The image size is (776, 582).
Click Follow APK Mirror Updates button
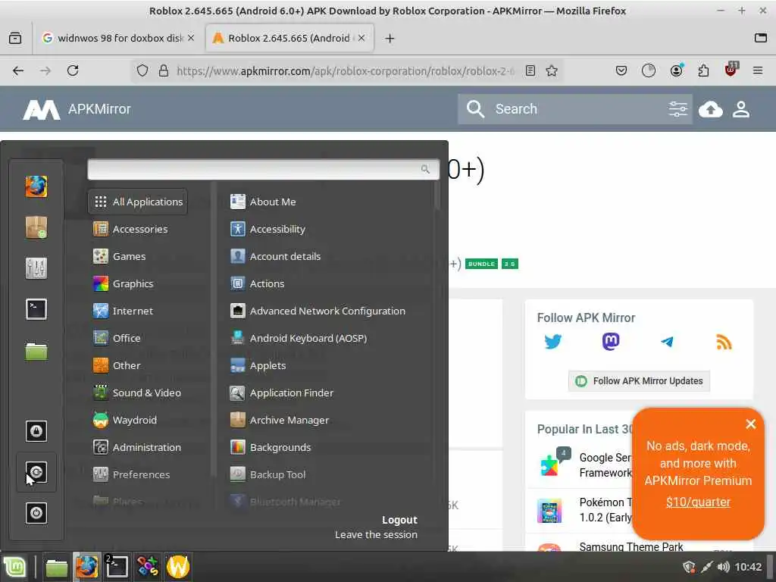639,381
